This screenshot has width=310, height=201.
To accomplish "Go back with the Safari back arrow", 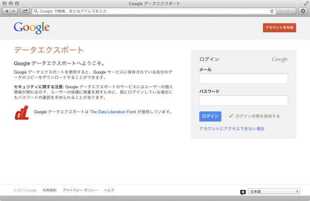I will [7, 11].
